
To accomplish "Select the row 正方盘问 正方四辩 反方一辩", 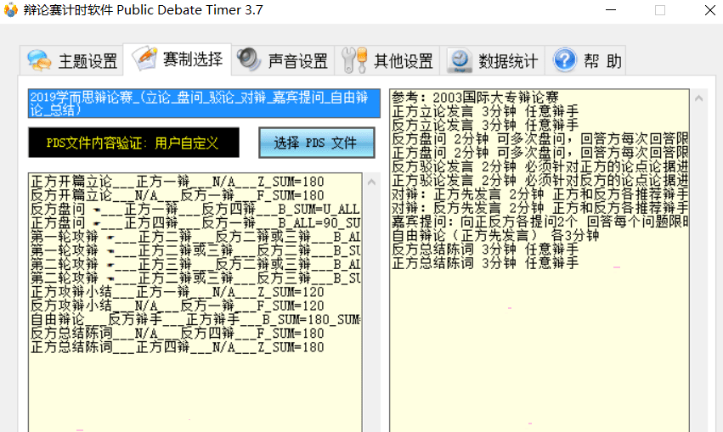I will tap(195, 223).
